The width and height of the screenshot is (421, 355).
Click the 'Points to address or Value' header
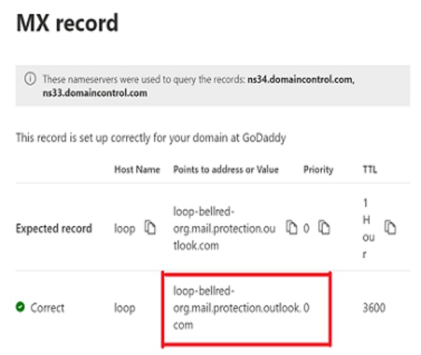click(x=225, y=169)
